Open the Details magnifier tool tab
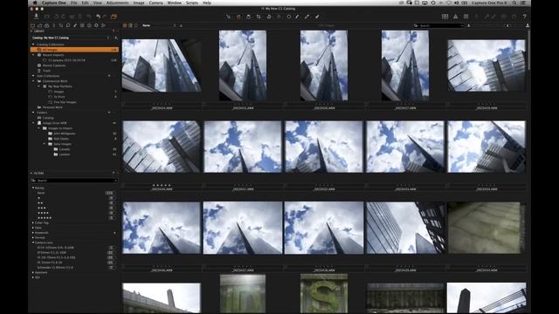 point(68,25)
